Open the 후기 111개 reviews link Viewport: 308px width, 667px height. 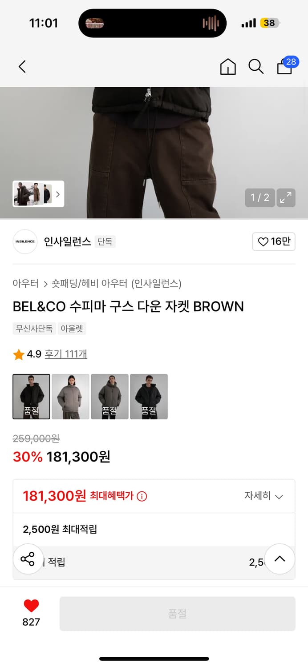point(66,354)
